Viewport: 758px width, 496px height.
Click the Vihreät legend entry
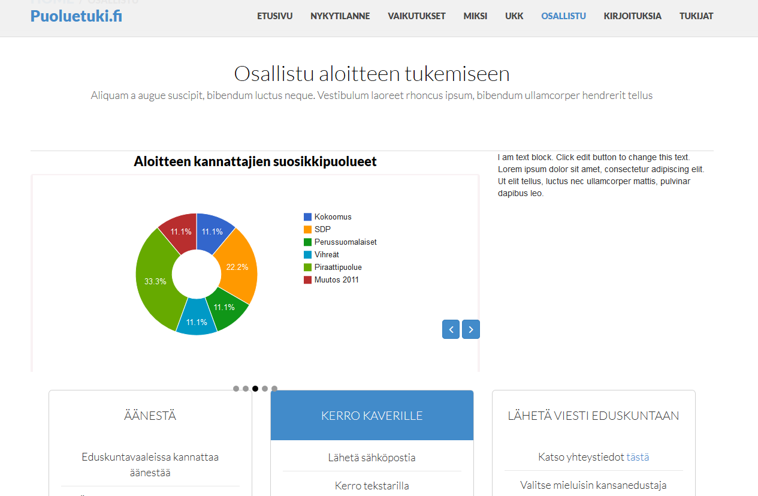(327, 255)
